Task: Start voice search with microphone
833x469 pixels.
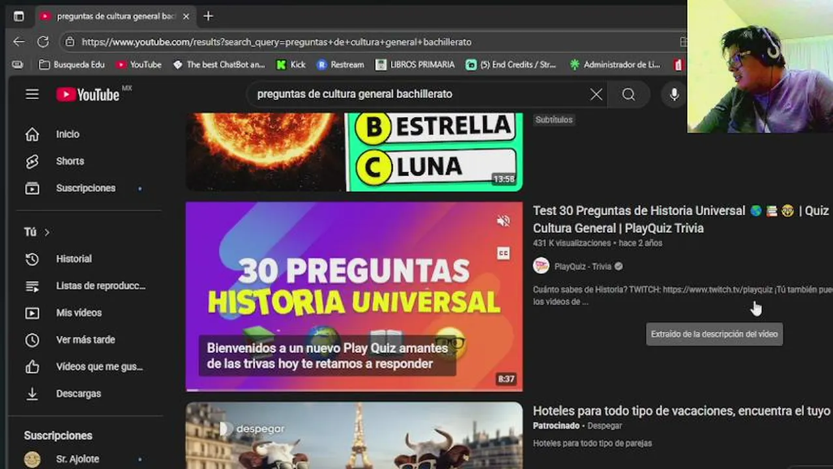Action: pos(674,94)
